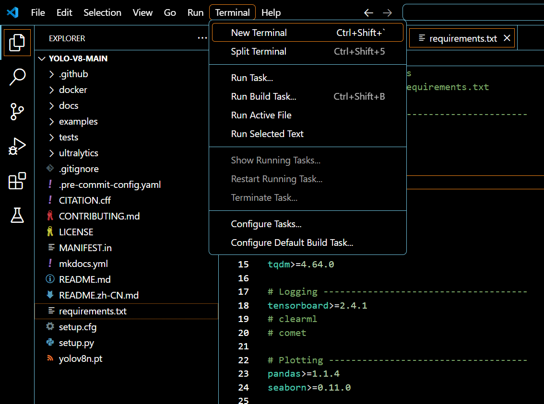544x404 pixels.
Task: Open the Testing flask icon
Action: [x=17, y=216]
